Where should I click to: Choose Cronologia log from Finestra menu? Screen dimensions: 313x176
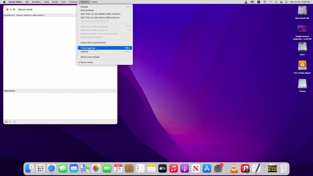tap(88, 48)
